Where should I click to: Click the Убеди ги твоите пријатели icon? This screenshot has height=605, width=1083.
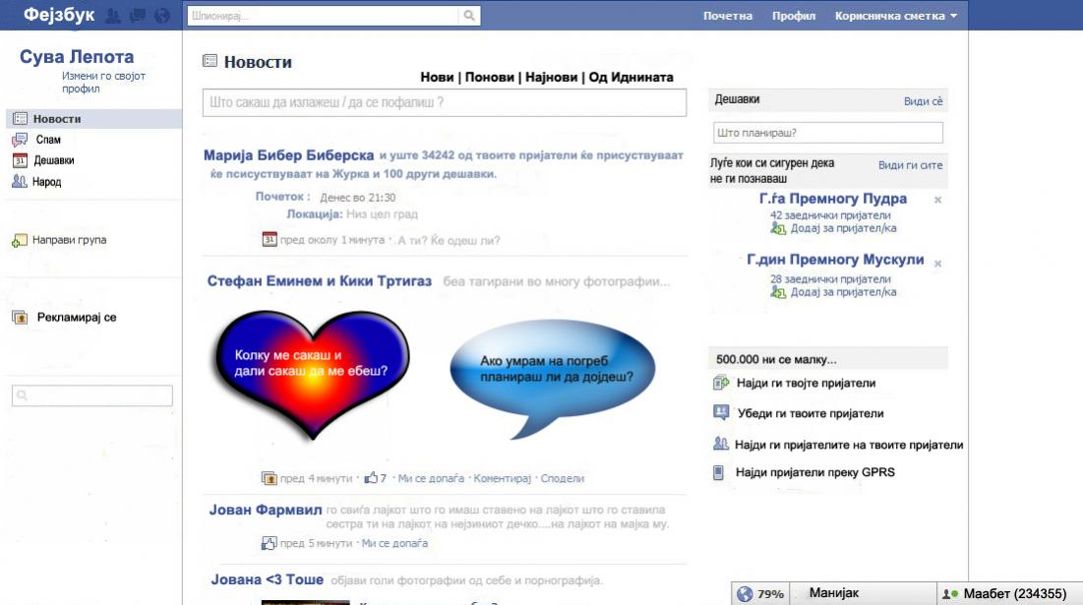(x=720, y=413)
